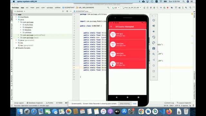
Task: Open the TODO tab
Action: [59, 103]
